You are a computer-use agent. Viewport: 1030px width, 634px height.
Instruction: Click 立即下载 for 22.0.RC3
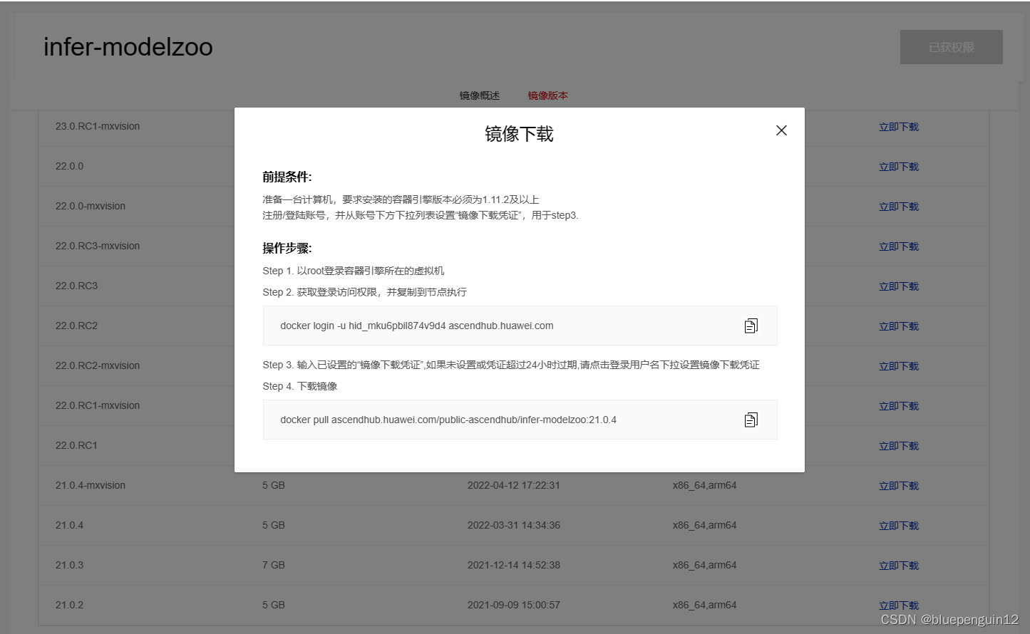pyautogui.click(x=898, y=286)
